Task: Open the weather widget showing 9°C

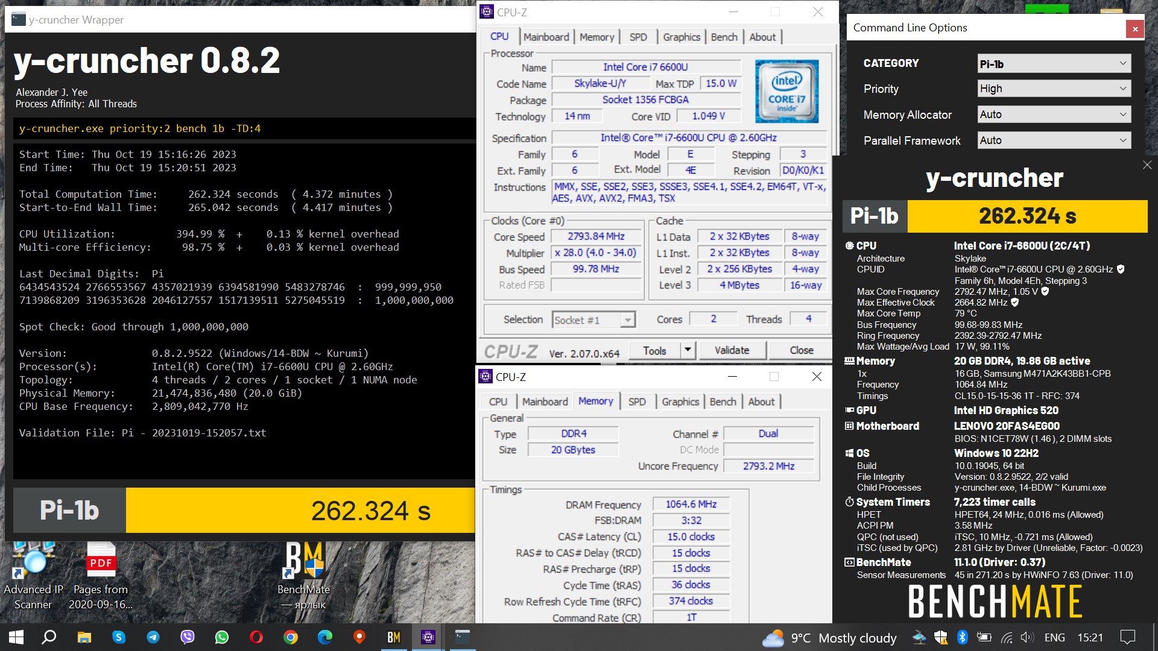Action: coord(829,638)
